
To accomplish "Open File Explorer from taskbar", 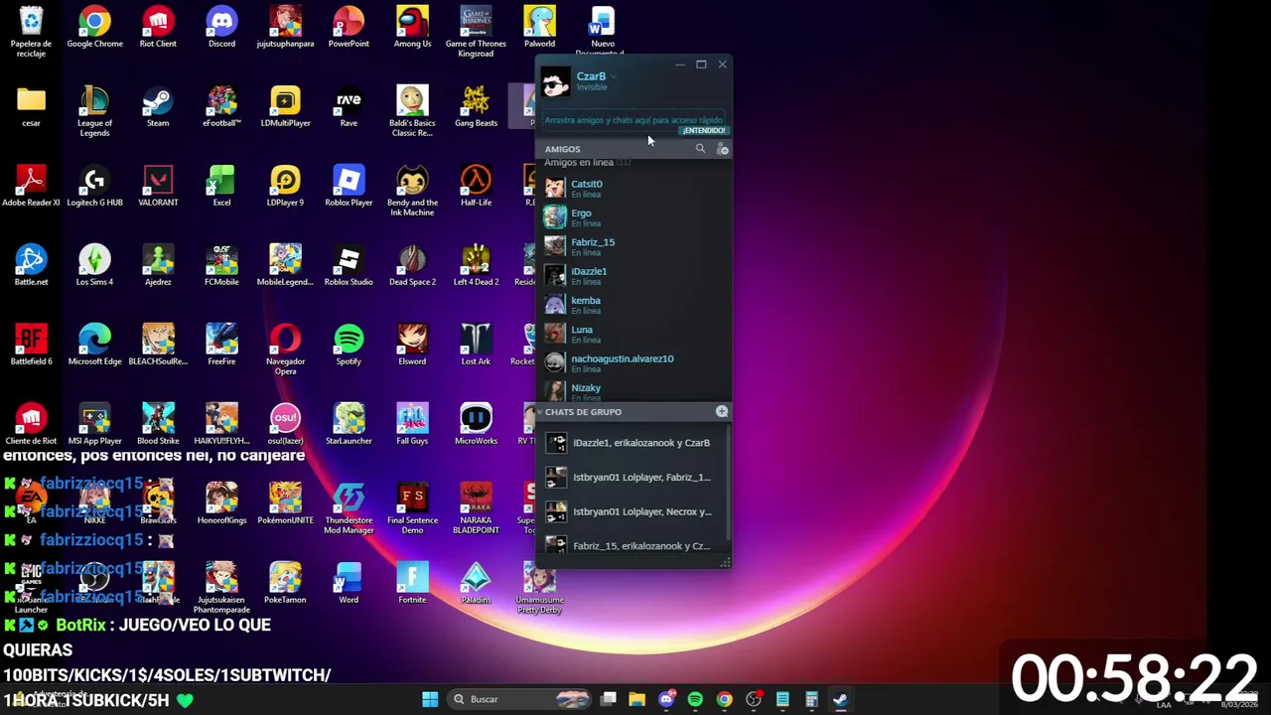I will point(637,699).
